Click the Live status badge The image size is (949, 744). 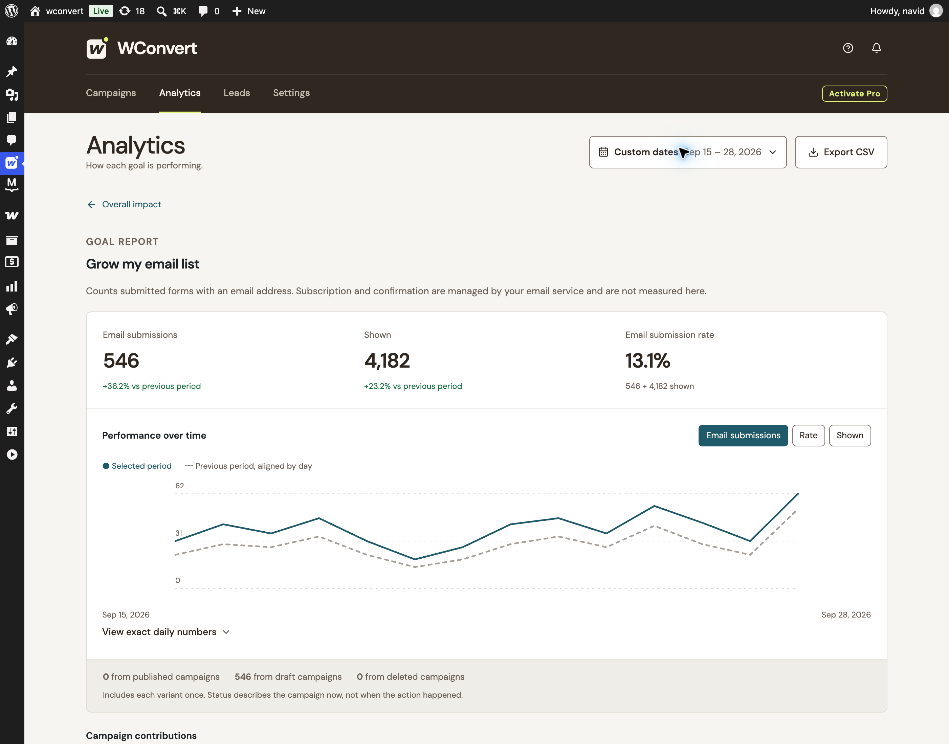[x=101, y=11]
